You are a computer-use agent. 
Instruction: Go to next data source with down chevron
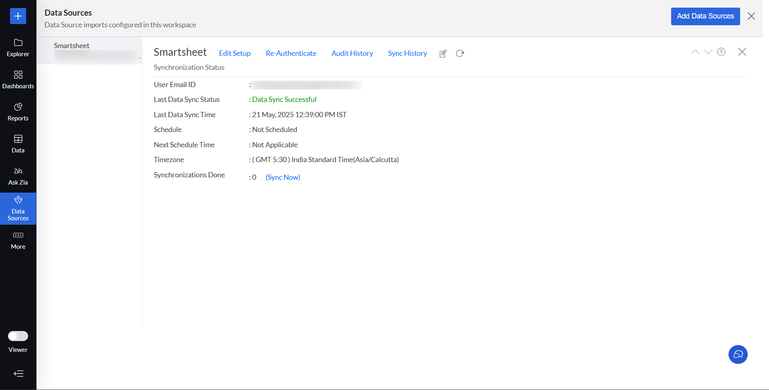708,52
